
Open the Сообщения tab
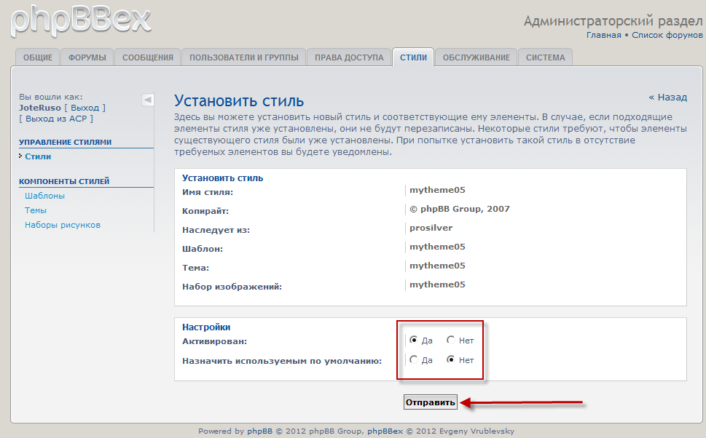[148, 57]
